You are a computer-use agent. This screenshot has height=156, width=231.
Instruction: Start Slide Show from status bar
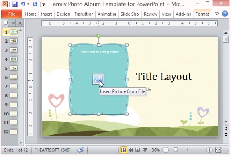145,150
